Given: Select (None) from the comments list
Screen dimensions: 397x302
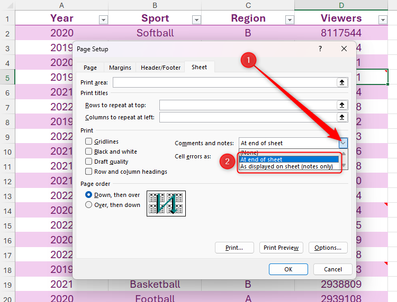Looking at the screenshot, I should [250, 153].
